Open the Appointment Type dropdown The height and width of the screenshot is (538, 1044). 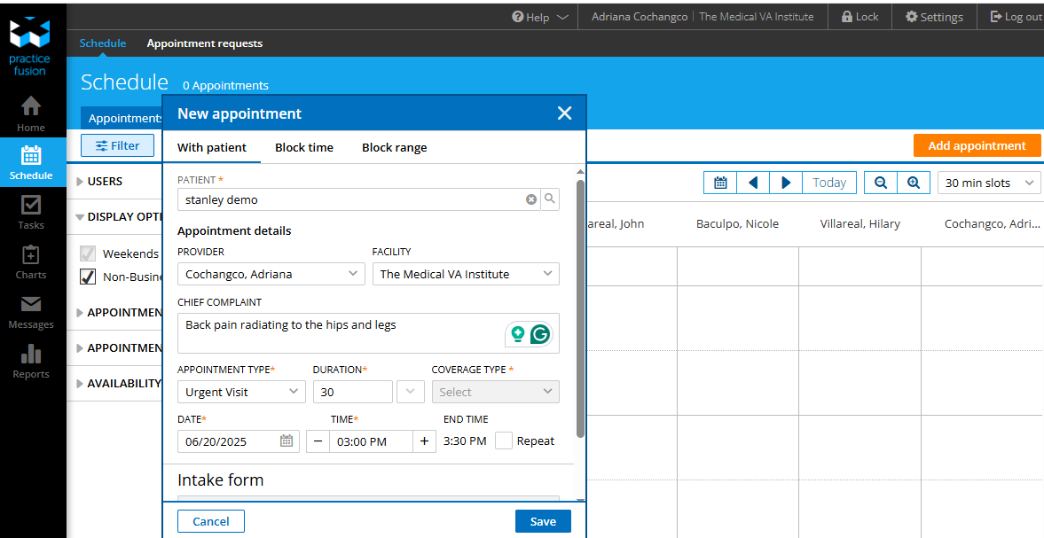click(241, 392)
